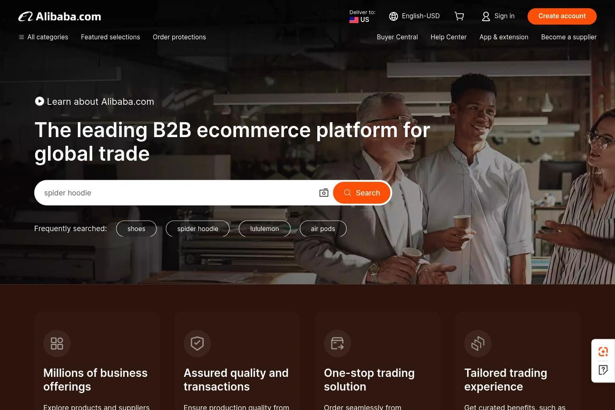The height and width of the screenshot is (410, 615).
Task: Click the globe language icon
Action: pos(393,16)
